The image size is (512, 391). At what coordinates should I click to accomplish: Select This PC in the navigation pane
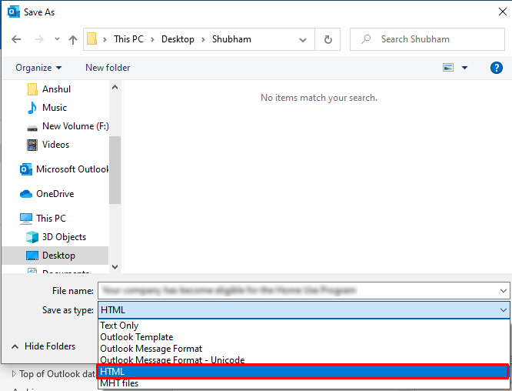(51, 219)
